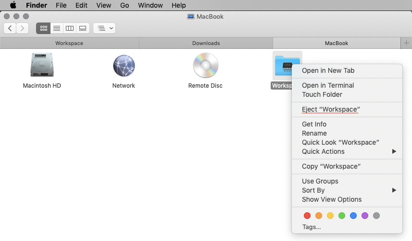Apply the red tag color
The height and width of the screenshot is (241, 412).
307,216
